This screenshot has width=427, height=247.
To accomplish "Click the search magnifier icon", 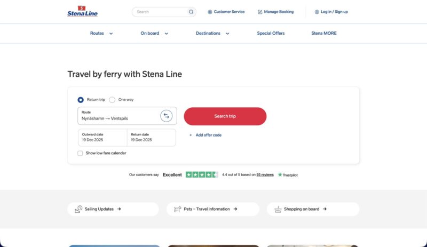I will tap(191, 12).
